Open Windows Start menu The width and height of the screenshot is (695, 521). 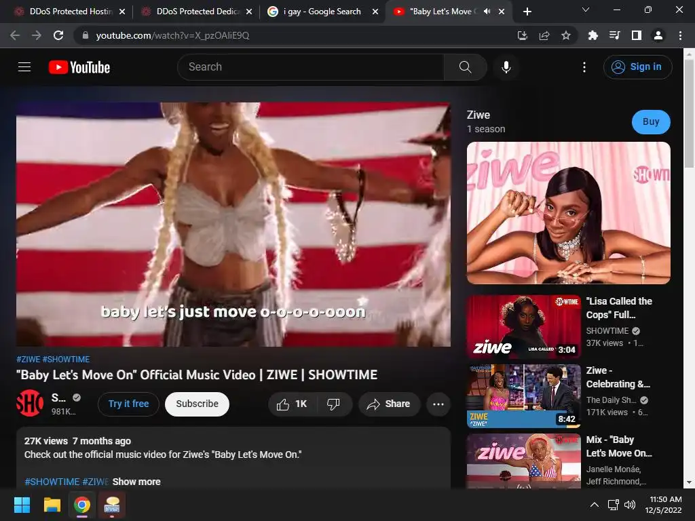click(x=22, y=505)
